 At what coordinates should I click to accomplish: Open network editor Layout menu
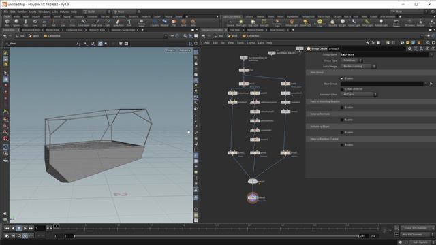click(x=251, y=43)
